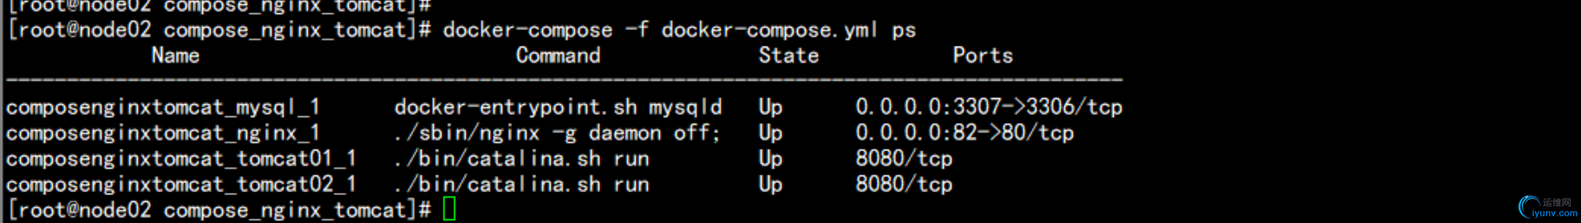1581x223 pixels.
Task: Click the docker-compose.yml filename in command
Action: 770,30
